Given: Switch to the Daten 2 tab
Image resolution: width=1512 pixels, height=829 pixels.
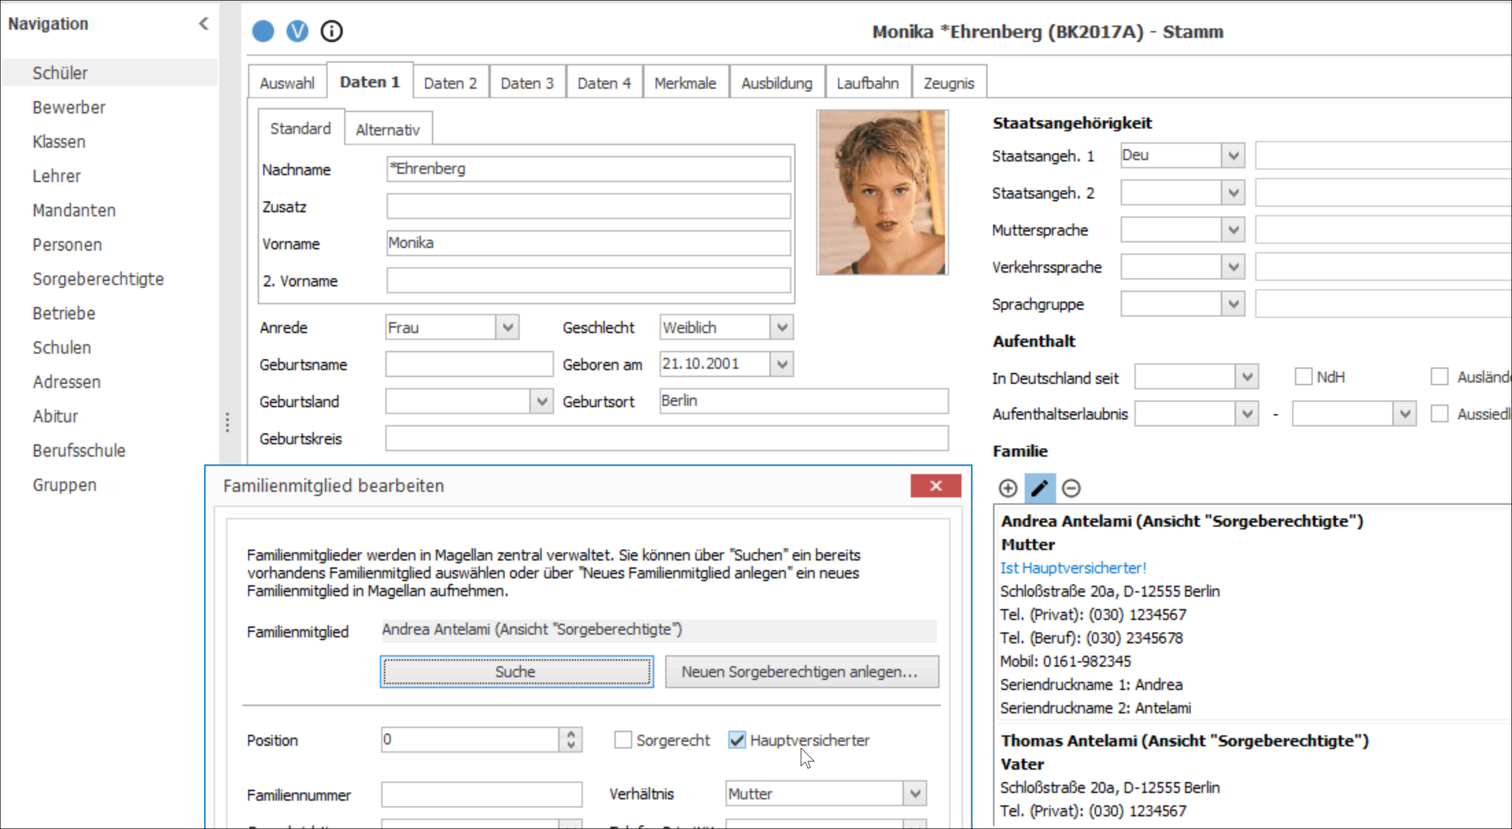Looking at the screenshot, I should click(451, 83).
